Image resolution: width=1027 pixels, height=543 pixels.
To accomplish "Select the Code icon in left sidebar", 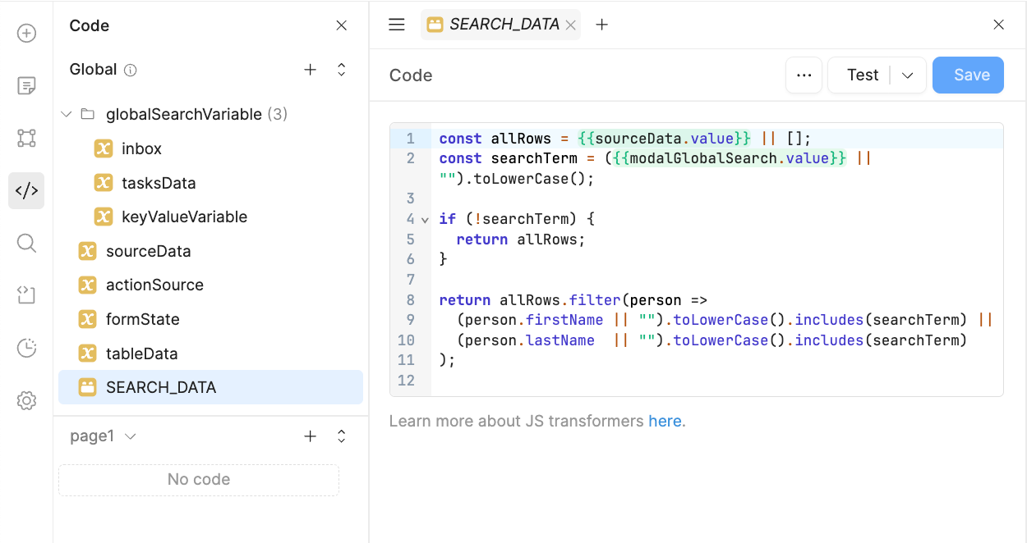I will [x=26, y=191].
